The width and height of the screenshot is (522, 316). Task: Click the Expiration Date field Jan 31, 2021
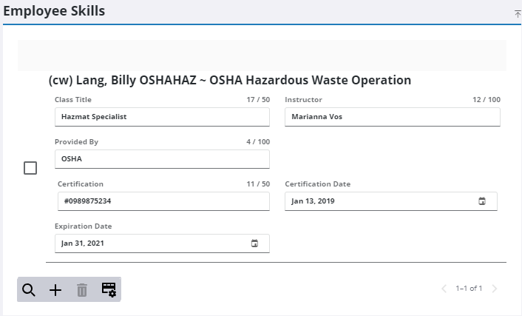[162, 243]
